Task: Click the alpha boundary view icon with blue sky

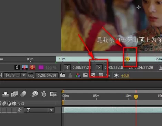Action: pyautogui.click(x=25, y=67)
